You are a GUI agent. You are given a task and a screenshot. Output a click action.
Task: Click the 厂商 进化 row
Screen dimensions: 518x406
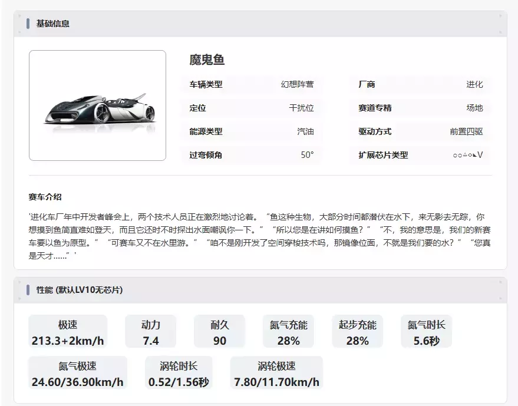420,84
